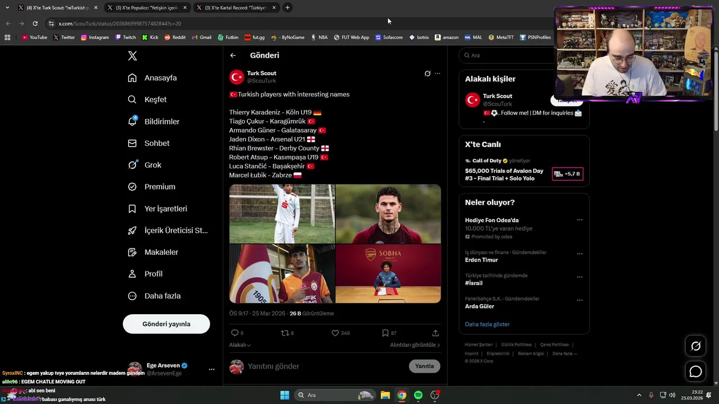
Task: Open Grok from the sidebar
Action: coord(144,165)
